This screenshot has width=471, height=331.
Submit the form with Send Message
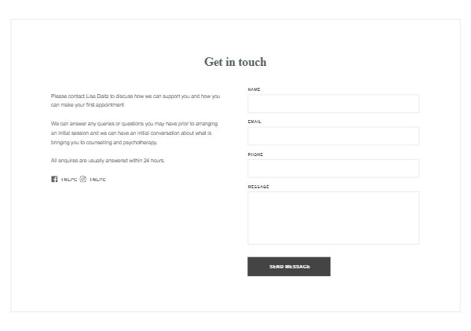coord(289,267)
